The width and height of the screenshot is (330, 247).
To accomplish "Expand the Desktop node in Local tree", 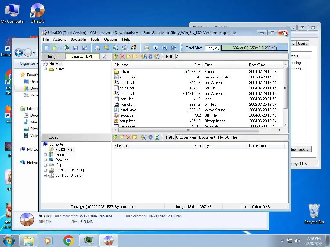I will (45, 160).
